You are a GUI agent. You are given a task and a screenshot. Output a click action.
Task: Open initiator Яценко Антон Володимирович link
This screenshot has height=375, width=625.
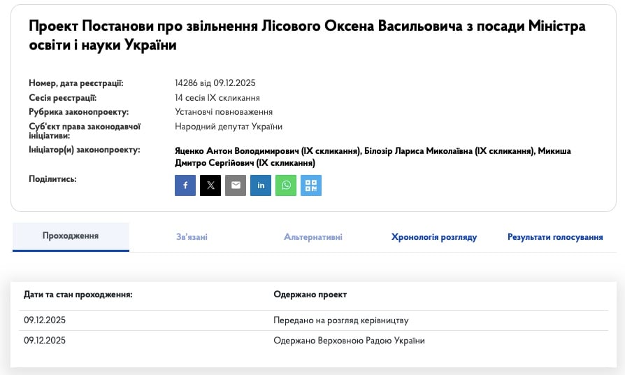(268, 151)
